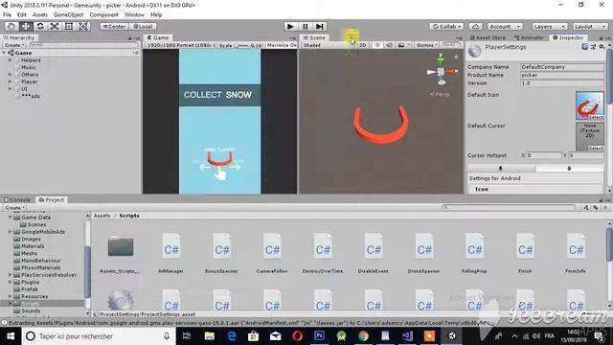Viewport: 613px width, 345px height.
Task: Collapse the Game scene root
Action: point(4,53)
